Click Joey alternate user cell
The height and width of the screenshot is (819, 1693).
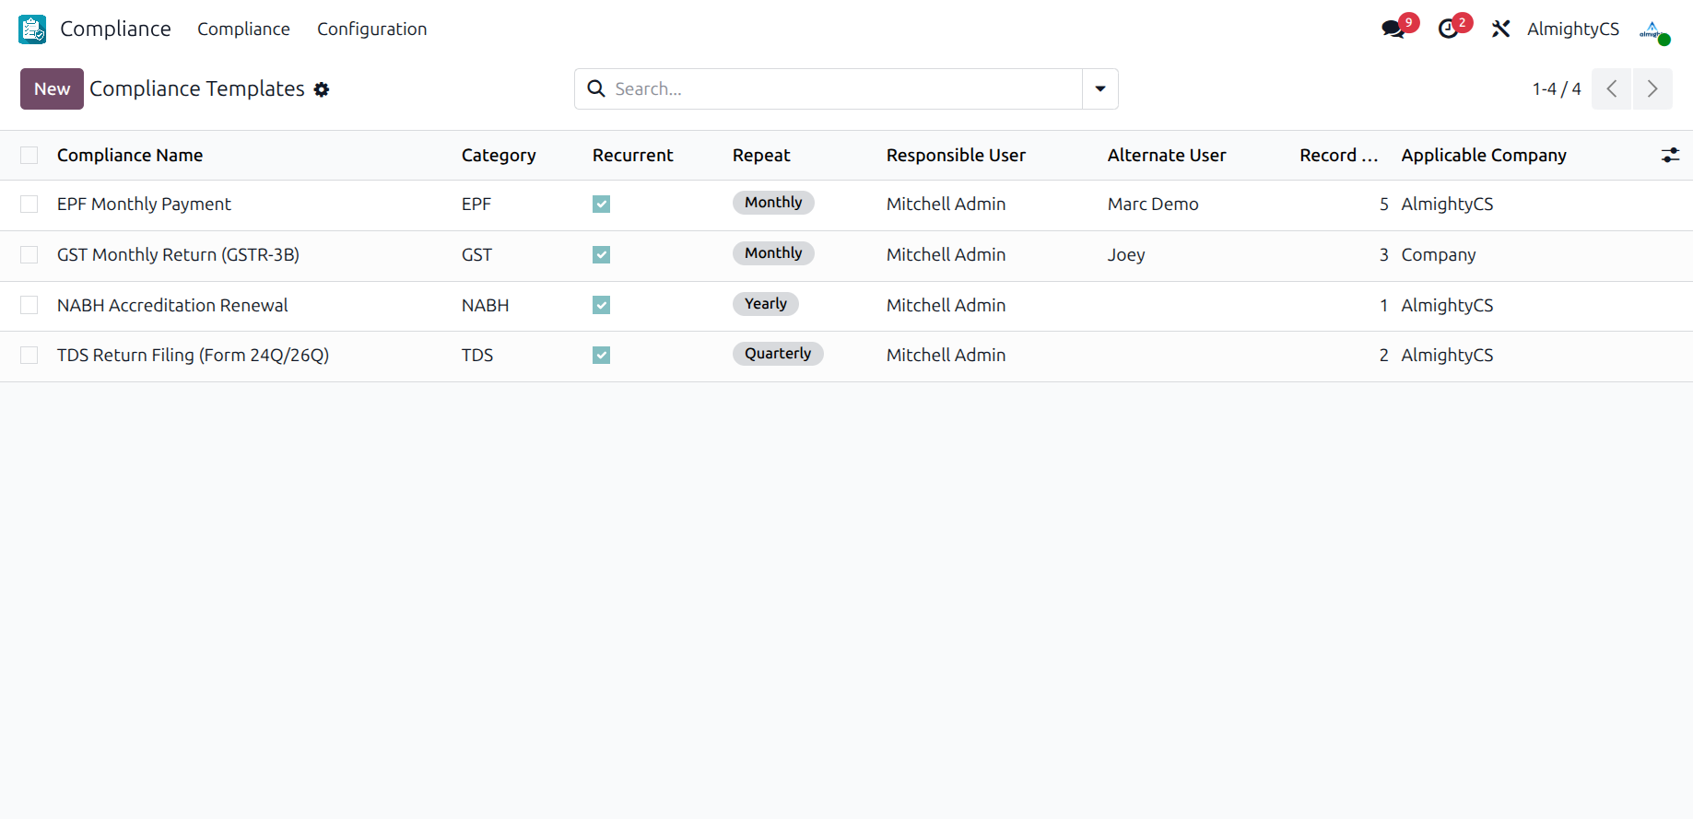coord(1126,255)
